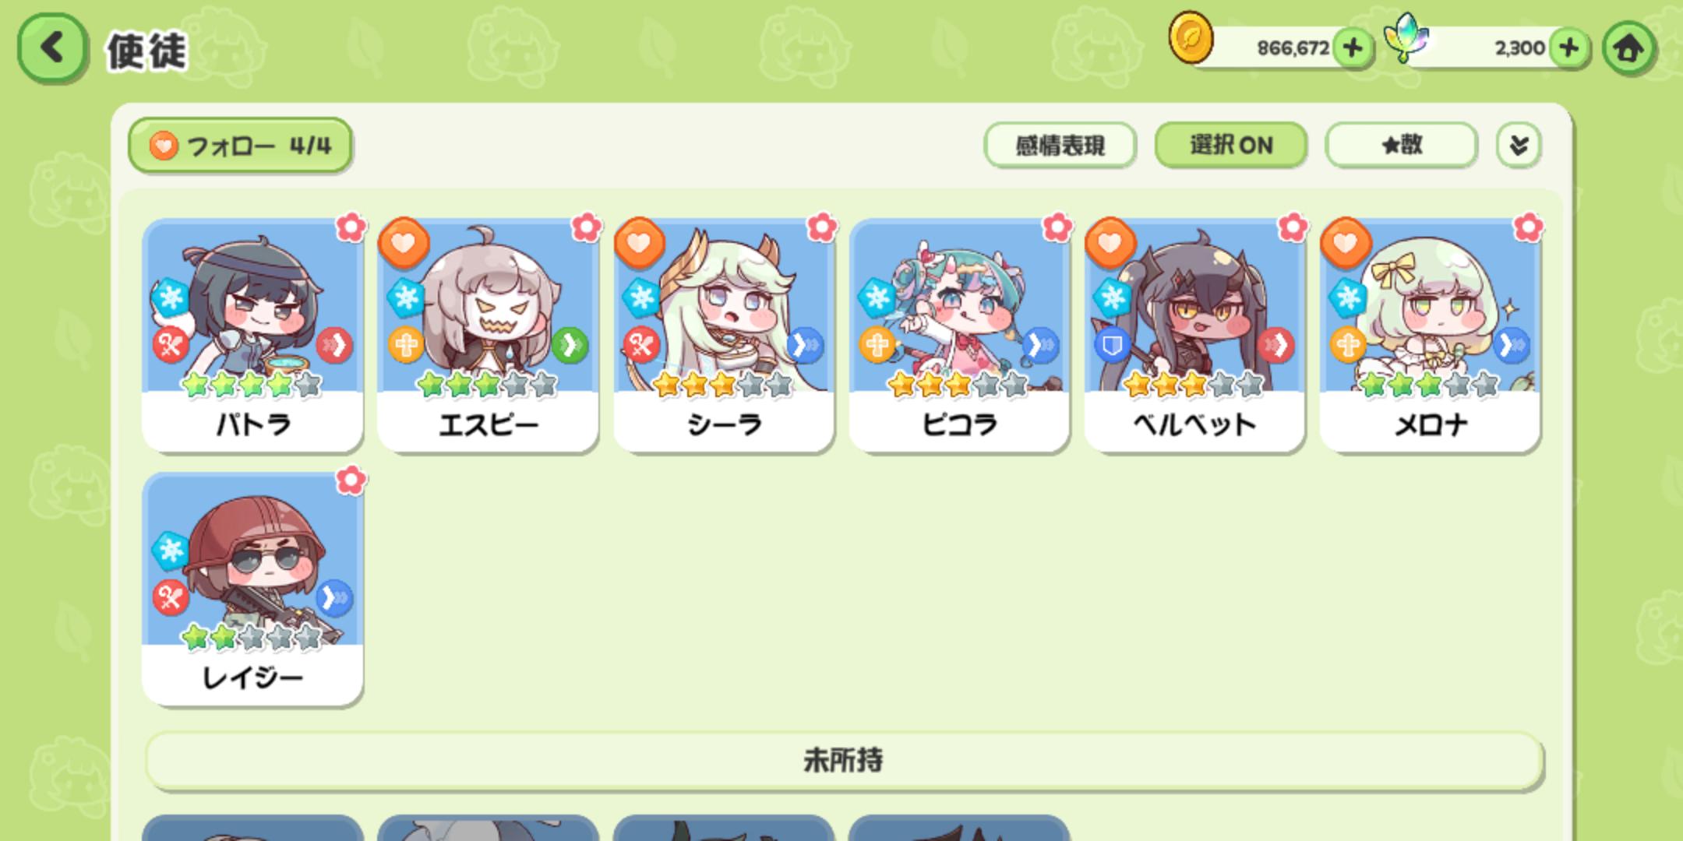
Task: Click the フォロー 4/4 filter
Action: tap(240, 146)
